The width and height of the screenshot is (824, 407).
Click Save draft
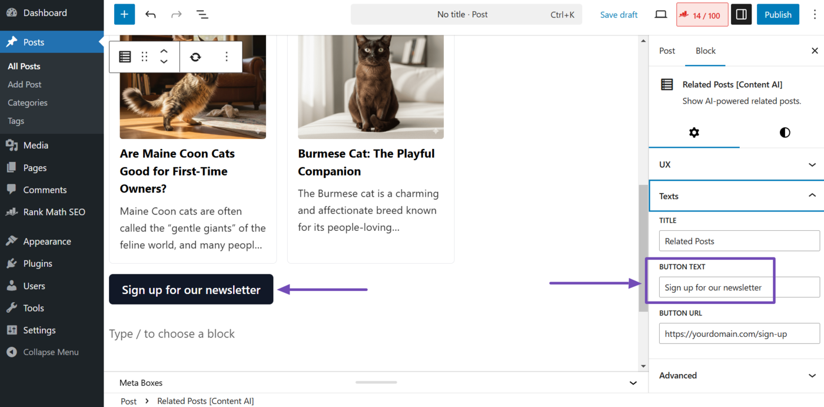pyautogui.click(x=619, y=14)
